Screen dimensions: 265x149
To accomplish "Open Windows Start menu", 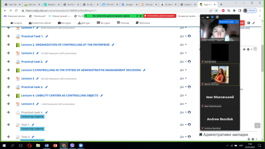I will point(4,145).
